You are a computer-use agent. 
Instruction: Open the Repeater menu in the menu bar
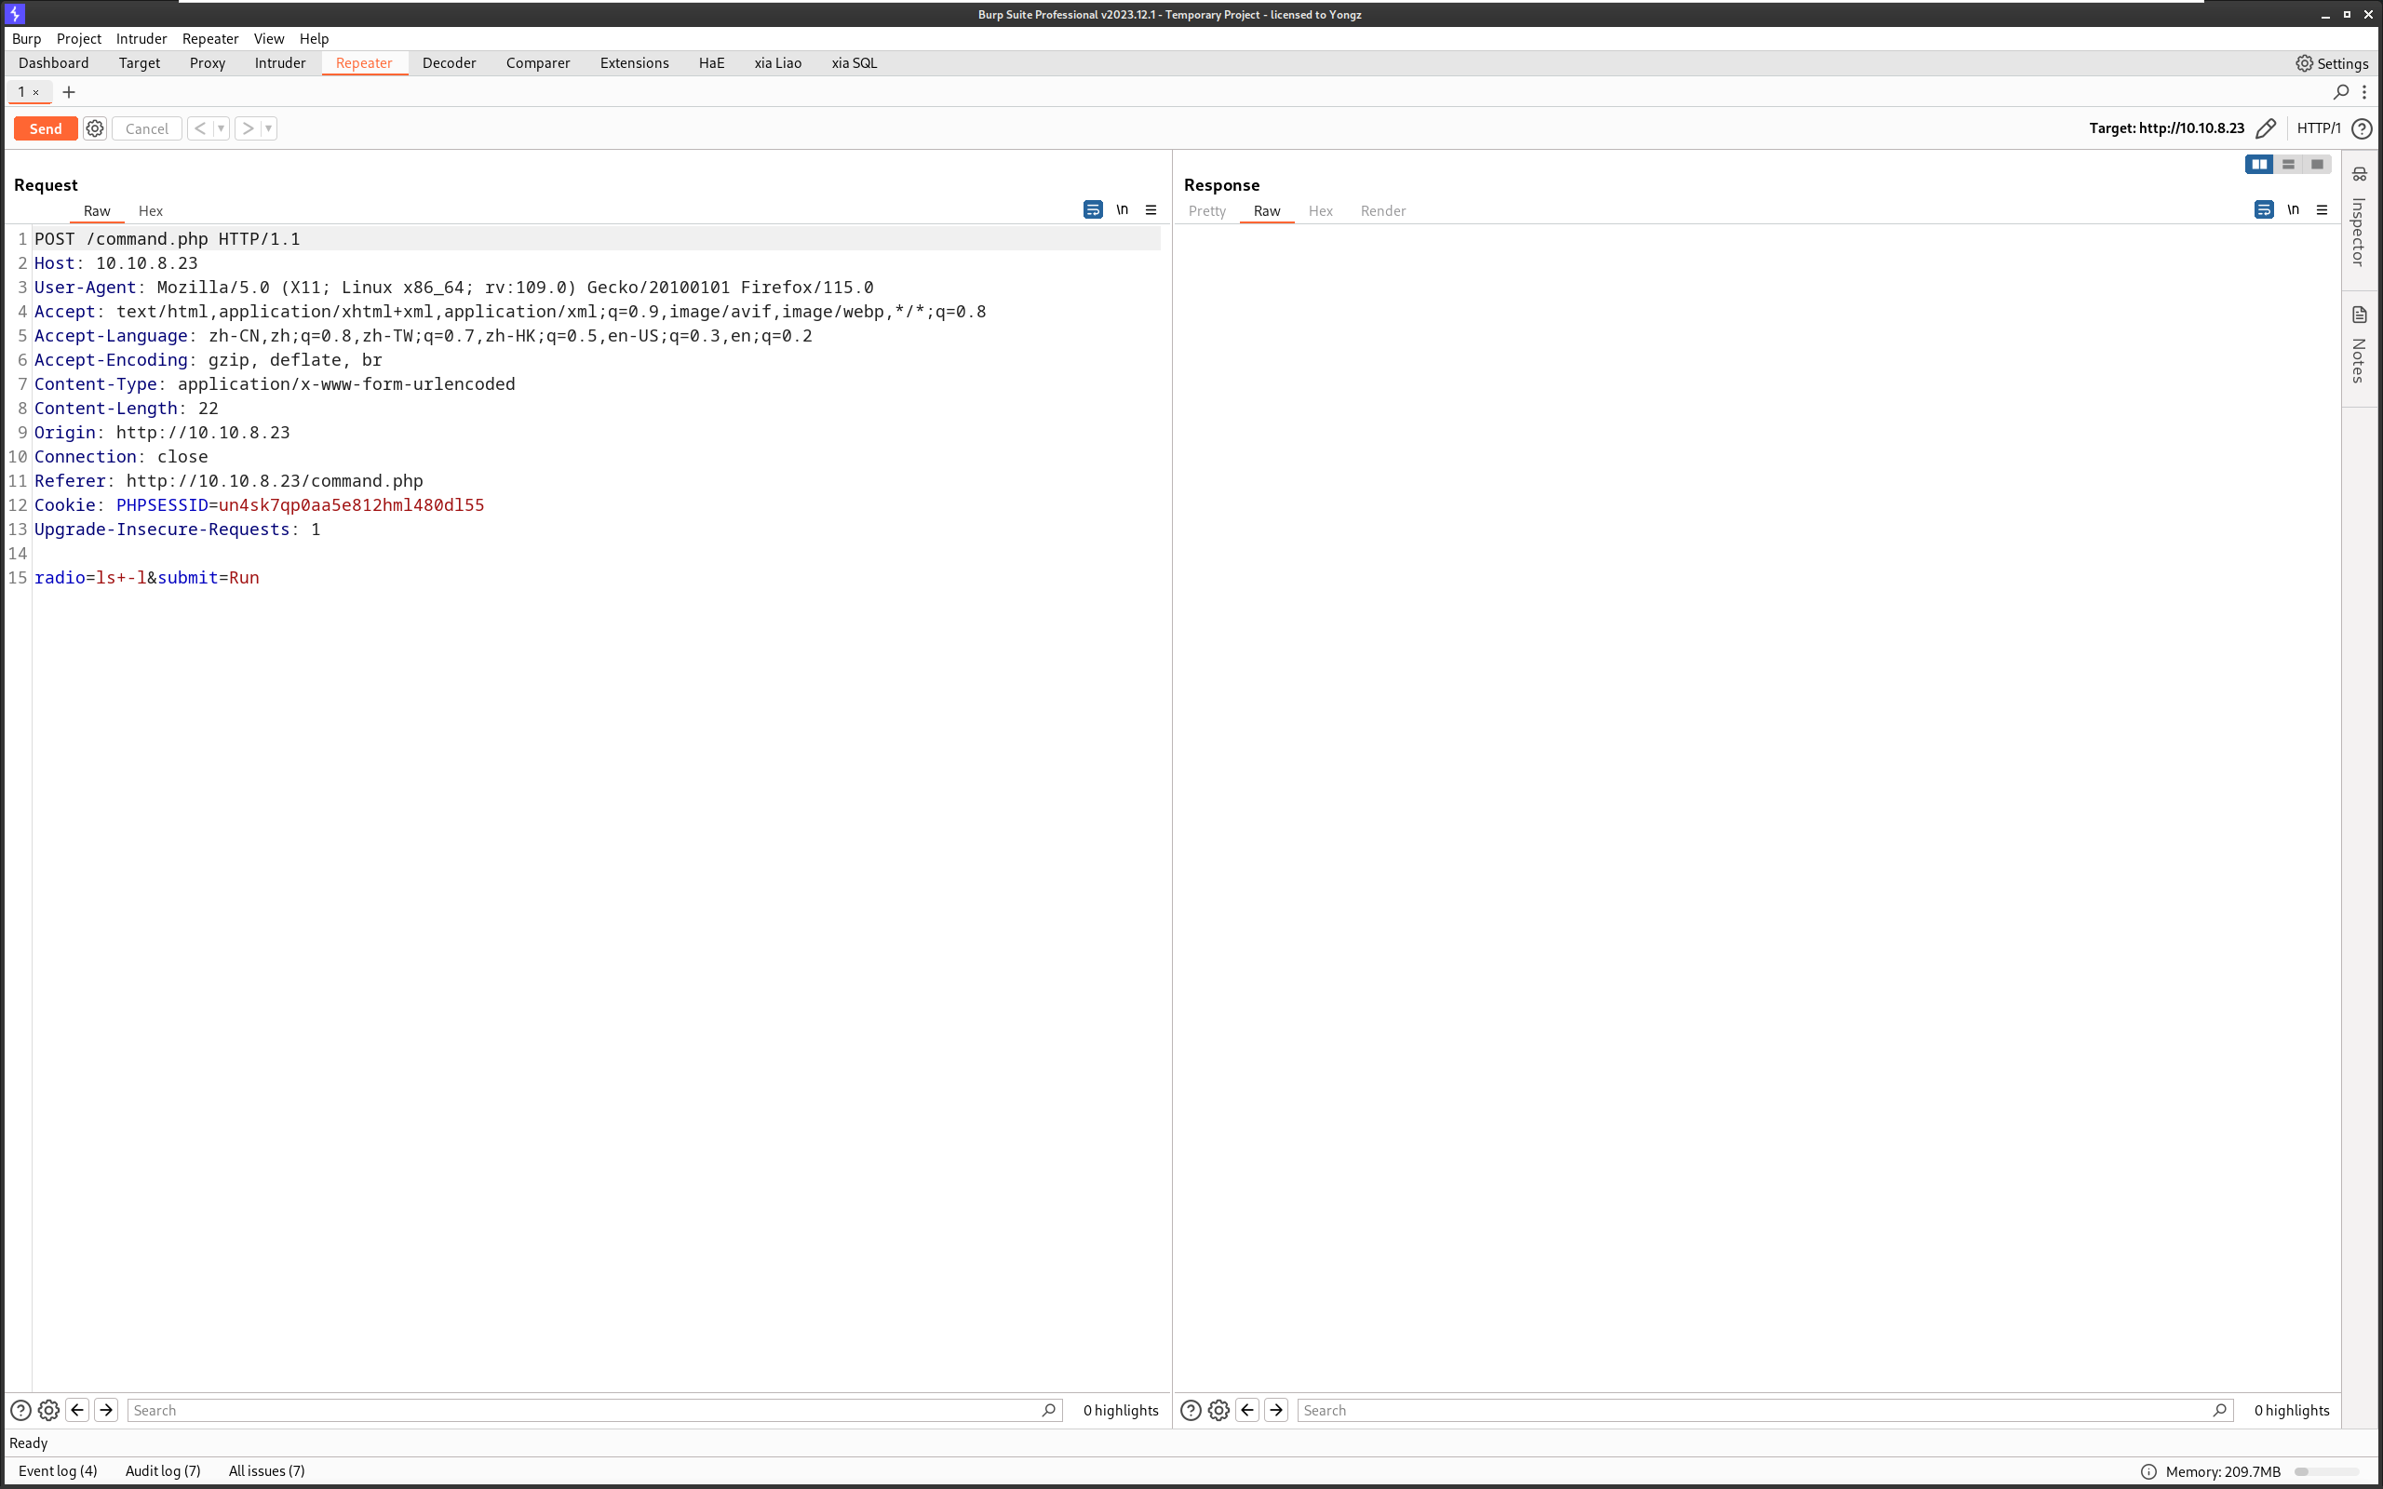210,38
